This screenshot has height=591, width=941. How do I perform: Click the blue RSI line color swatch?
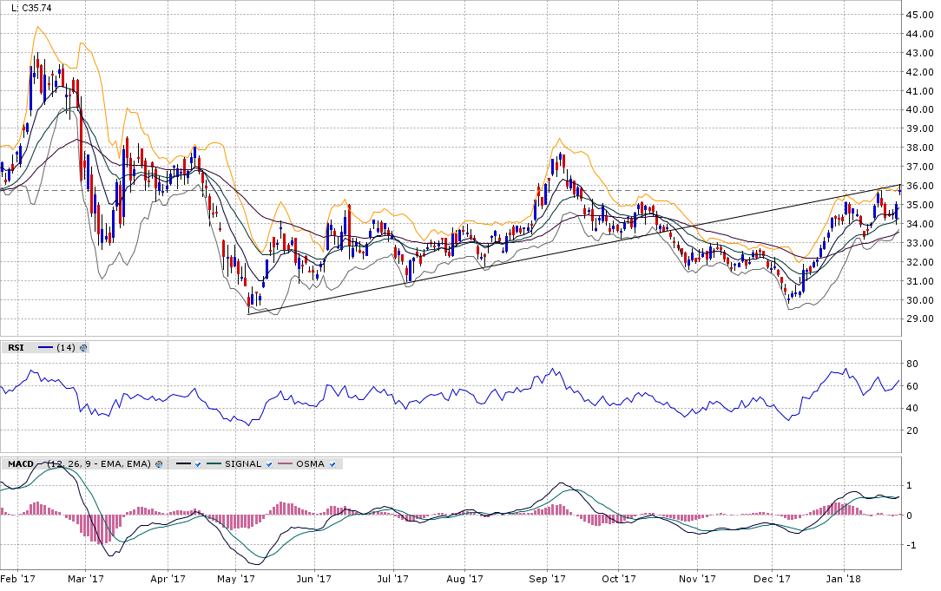pos(43,347)
